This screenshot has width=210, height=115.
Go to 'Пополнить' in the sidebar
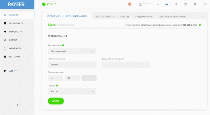click(16, 23)
